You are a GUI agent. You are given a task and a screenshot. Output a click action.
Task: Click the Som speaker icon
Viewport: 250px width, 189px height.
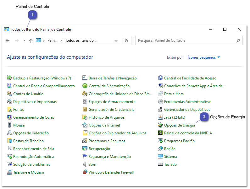tap(85, 165)
